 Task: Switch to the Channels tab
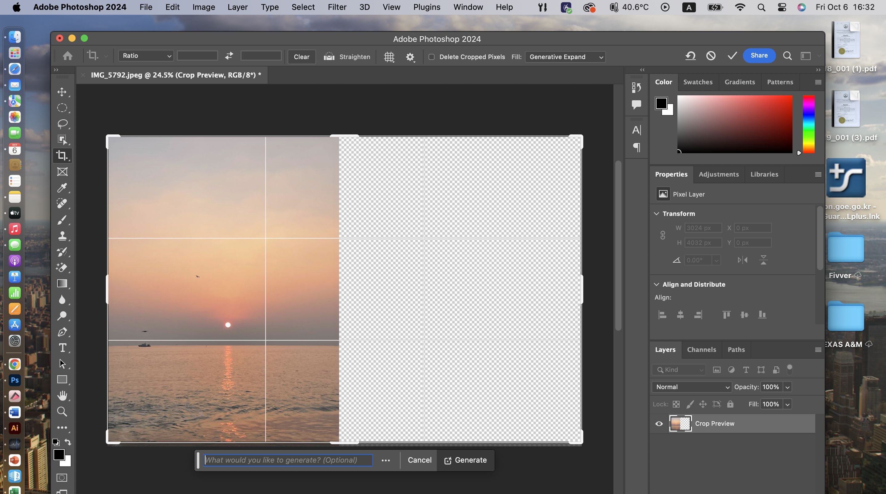(701, 349)
